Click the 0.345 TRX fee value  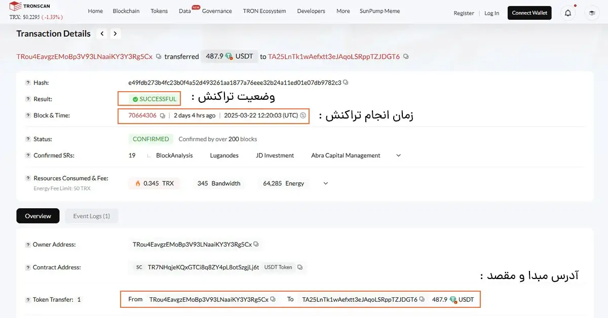[154, 183]
